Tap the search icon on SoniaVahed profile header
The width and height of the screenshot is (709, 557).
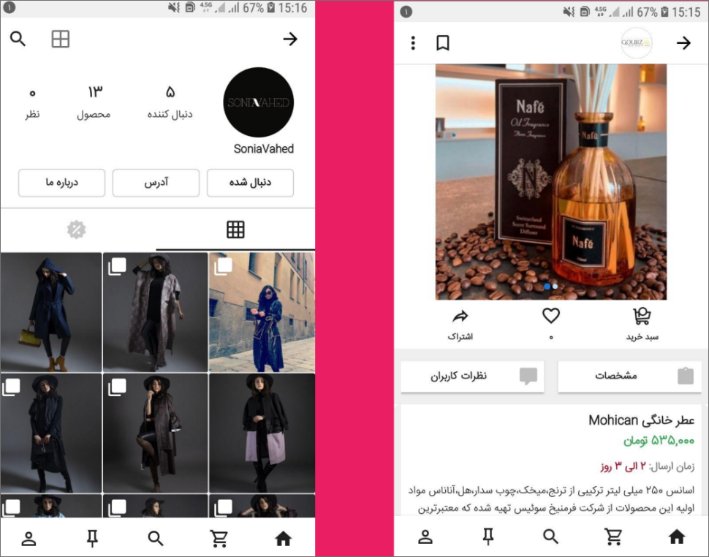(18, 39)
